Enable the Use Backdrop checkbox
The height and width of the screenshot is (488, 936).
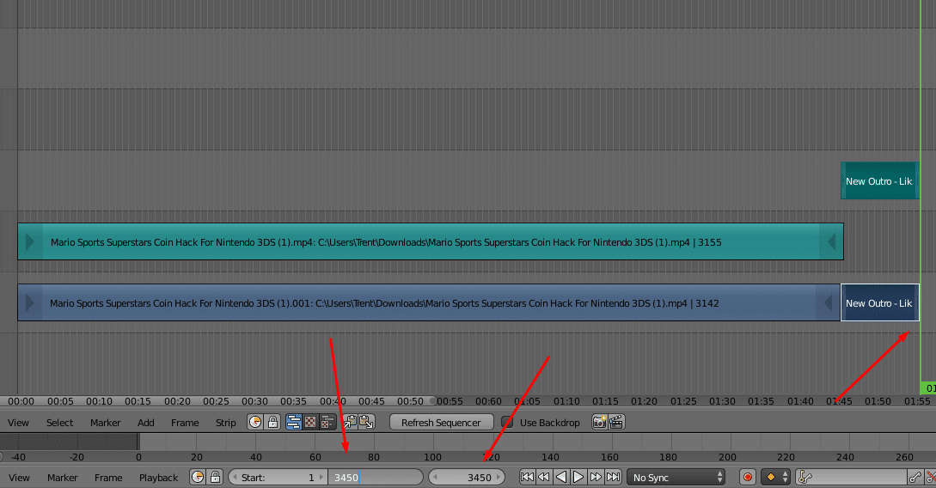[x=507, y=423]
